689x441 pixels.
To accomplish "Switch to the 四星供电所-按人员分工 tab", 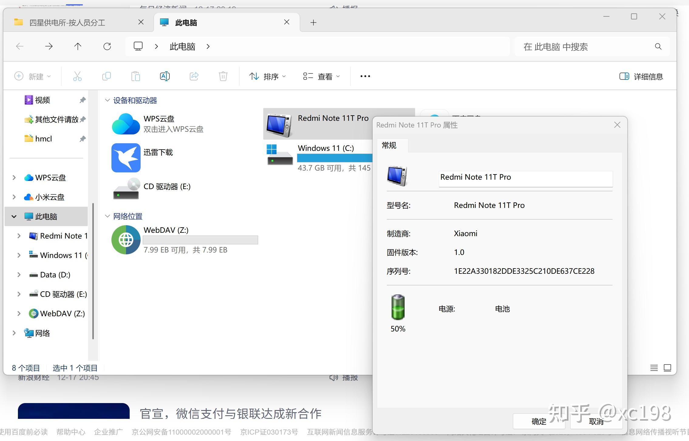I will (x=67, y=22).
